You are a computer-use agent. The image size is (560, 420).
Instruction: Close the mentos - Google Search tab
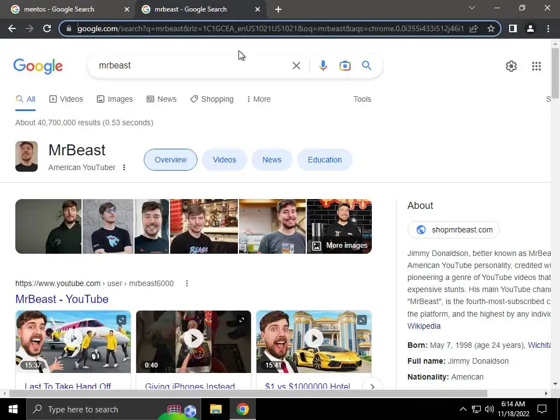(x=127, y=9)
